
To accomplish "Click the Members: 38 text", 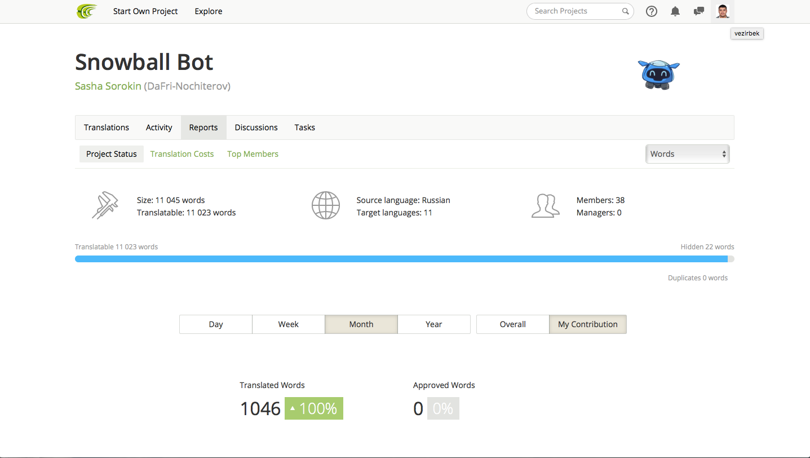I will pyautogui.click(x=600, y=200).
